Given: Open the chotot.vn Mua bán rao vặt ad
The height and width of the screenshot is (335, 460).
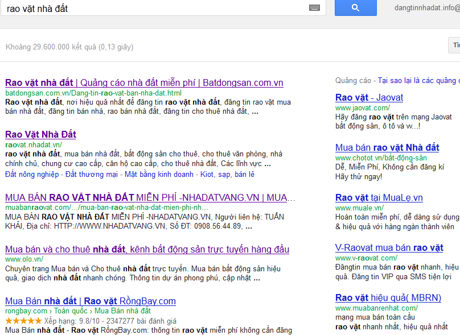Looking at the screenshot, I should click(387, 147).
